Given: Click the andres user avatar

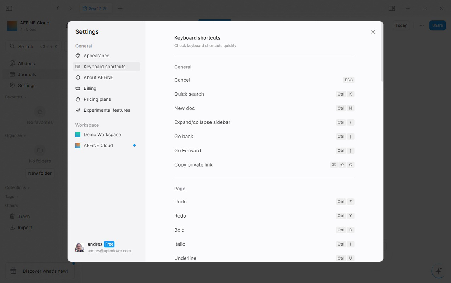Looking at the screenshot, I should 80,247.
